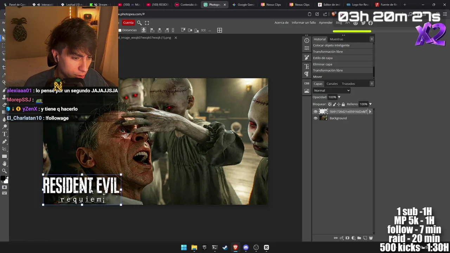Viewport: 450px width, 253px height.
Task: Click the export download icon in options bar
Action: [x=143, y=30]
